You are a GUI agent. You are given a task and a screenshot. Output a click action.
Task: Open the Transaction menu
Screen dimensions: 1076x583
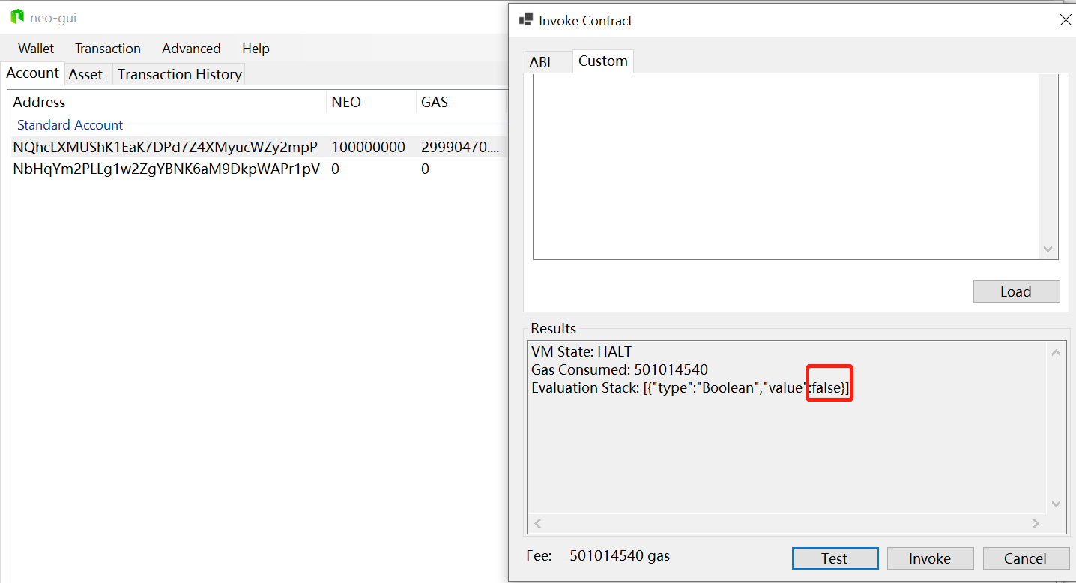[108, 49]
